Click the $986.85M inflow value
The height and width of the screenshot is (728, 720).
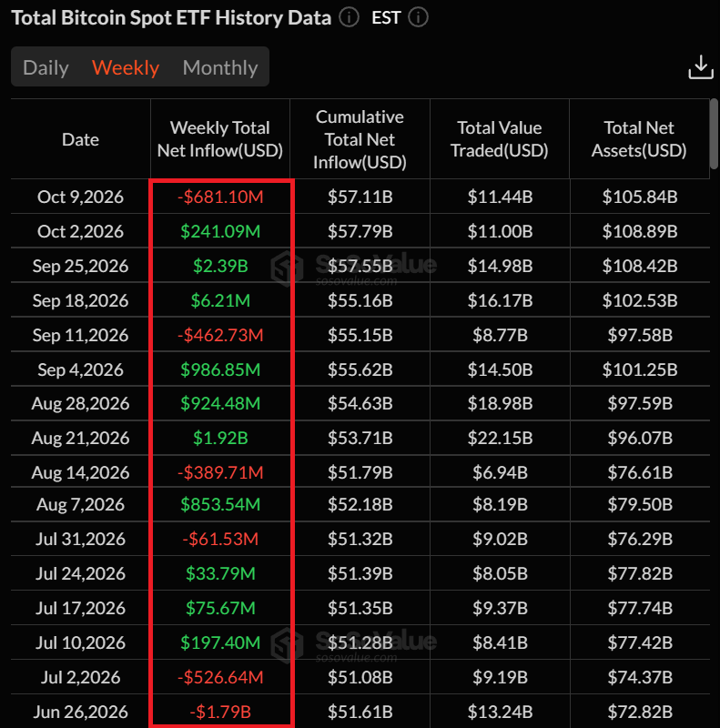(x=220, y=369)
